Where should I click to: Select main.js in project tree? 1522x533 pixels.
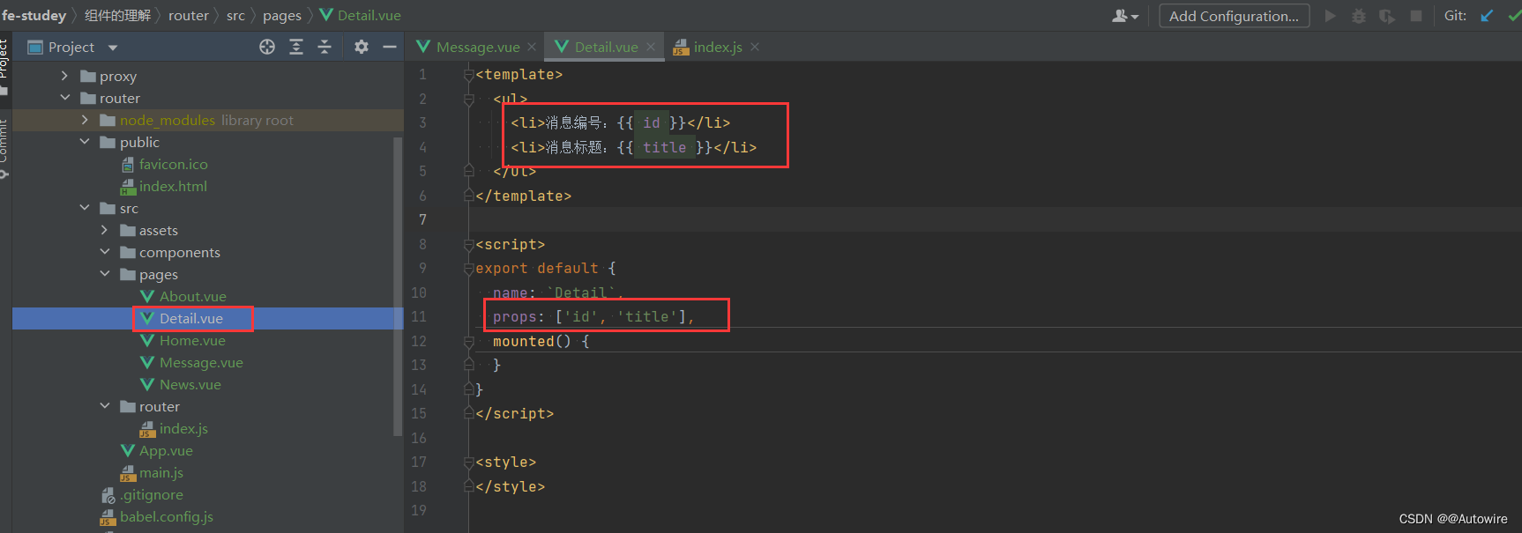pyautogui.click(x=160, y=472)
